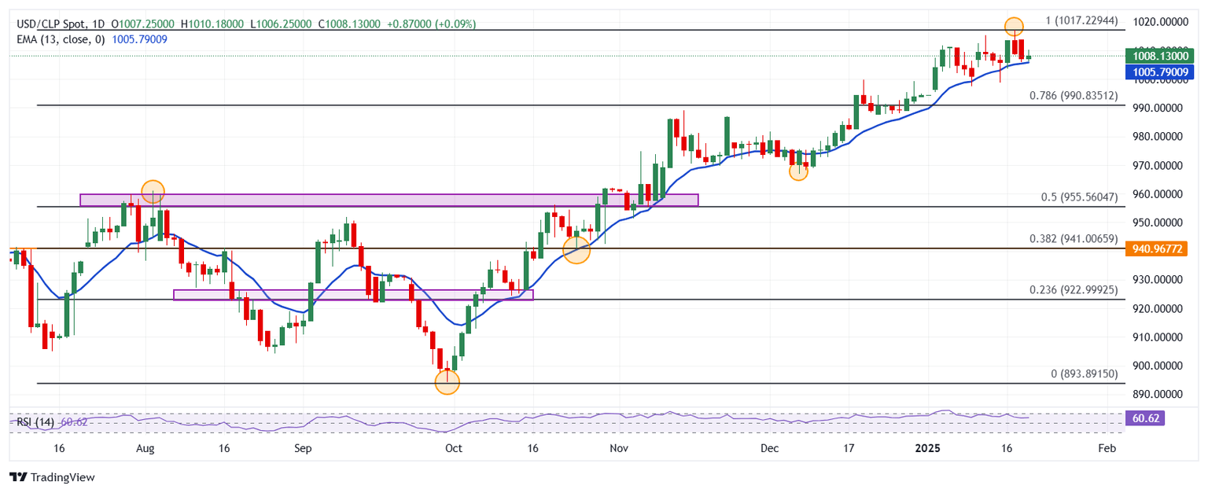Click the Oct label on the time axis
This screenshot has height=493, width=1208.
point(453,448)
